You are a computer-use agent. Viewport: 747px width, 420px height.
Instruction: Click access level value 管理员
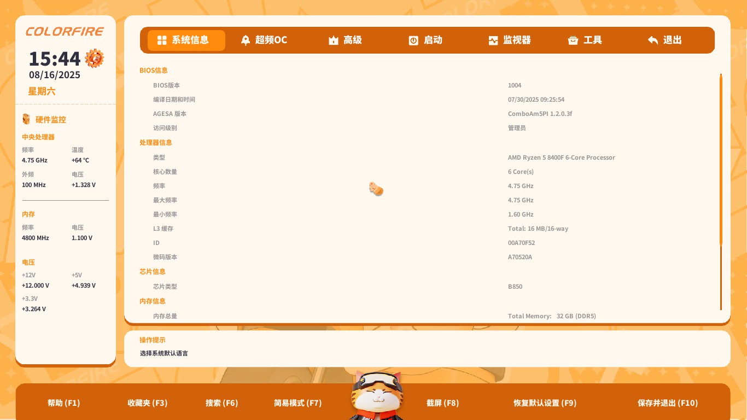[x=517, y=128]
